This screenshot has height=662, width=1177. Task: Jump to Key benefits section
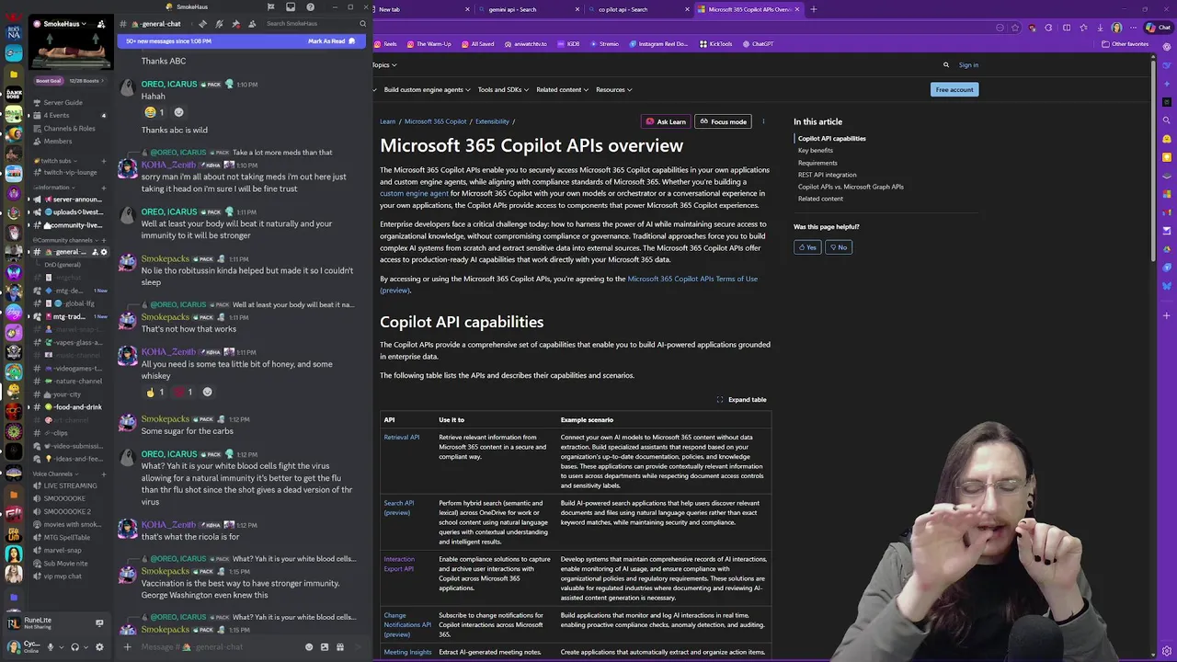click(x=815, y=151)
